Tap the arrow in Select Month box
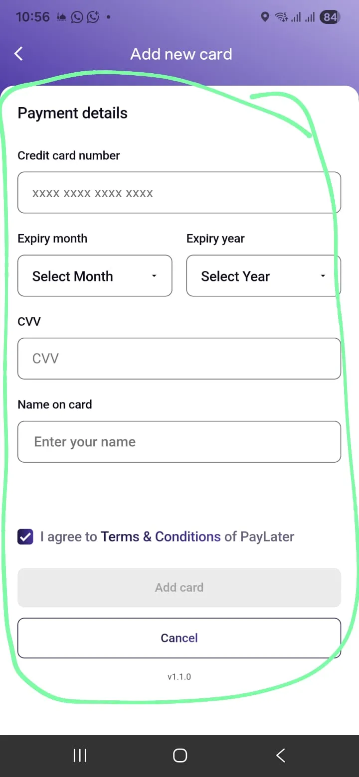The width and height of the screenshot is (359, 777). (154, 276)
